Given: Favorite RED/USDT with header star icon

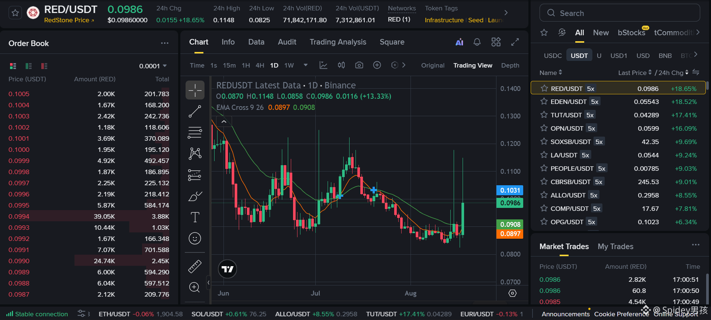Looking at the screenshot, I should click(x=15, y=13).
